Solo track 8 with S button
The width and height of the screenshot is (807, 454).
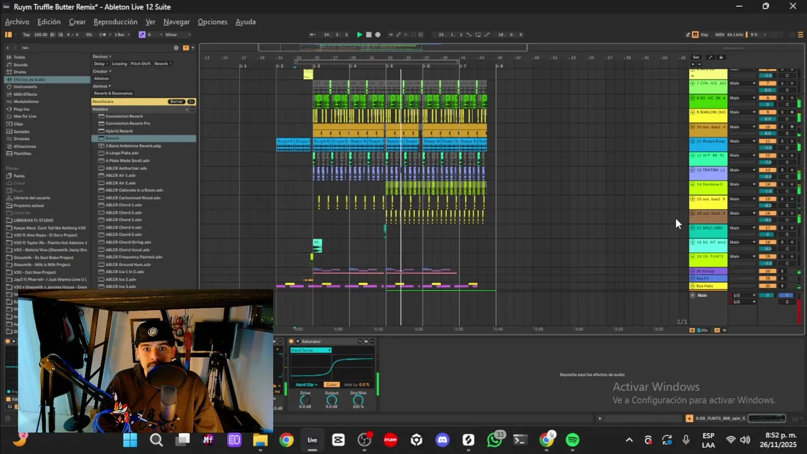pos(782,98)
